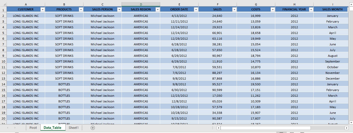Select row 20 header
The width and height of the screenshot is (353, 133).
pos(3,118)
